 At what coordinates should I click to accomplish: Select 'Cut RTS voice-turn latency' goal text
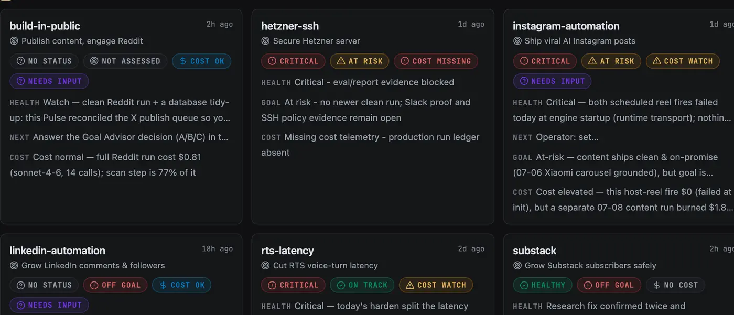tap(326, 265)
